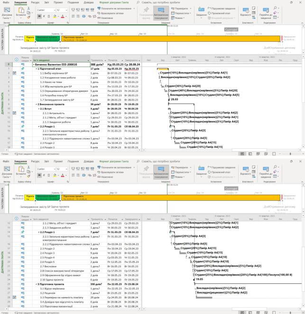Toggle Враховувати зв'язки in top window
305x314 pixels.
[111, 13]
